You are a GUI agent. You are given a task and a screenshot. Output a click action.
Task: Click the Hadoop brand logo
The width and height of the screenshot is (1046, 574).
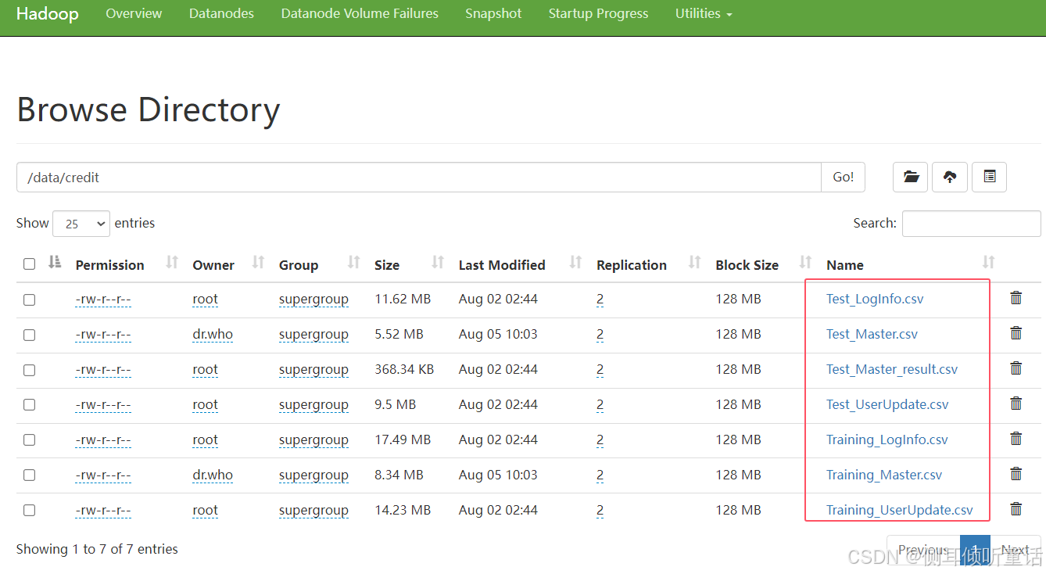(47, 14)
